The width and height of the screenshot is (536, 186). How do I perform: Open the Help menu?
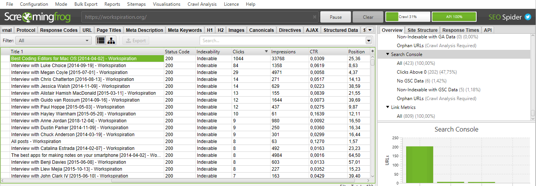point(250,4)
